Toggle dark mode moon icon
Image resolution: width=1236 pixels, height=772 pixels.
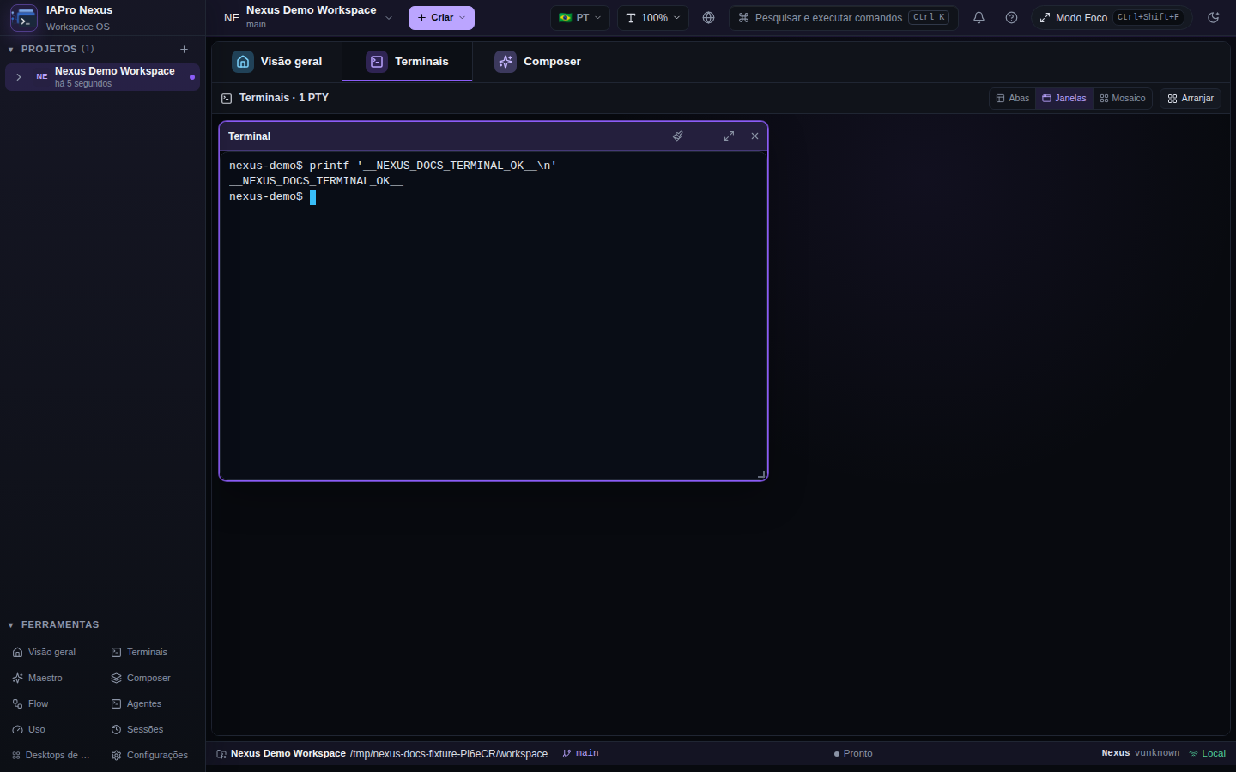tap(1213, 17)
